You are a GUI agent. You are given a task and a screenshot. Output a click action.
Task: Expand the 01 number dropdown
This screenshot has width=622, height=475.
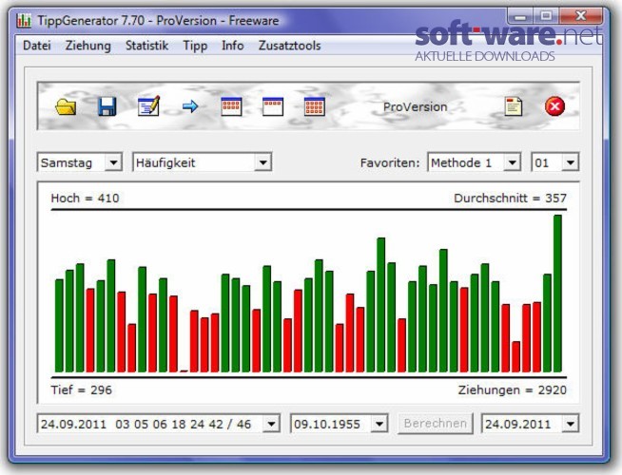(x=570, y=162)
